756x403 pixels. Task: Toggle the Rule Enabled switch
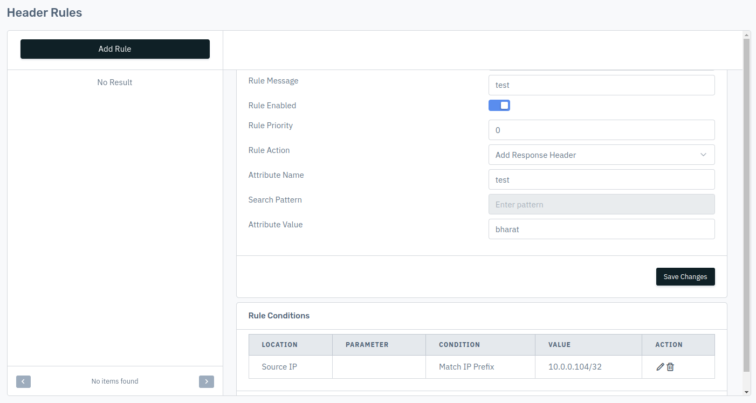tap(499, 106)
